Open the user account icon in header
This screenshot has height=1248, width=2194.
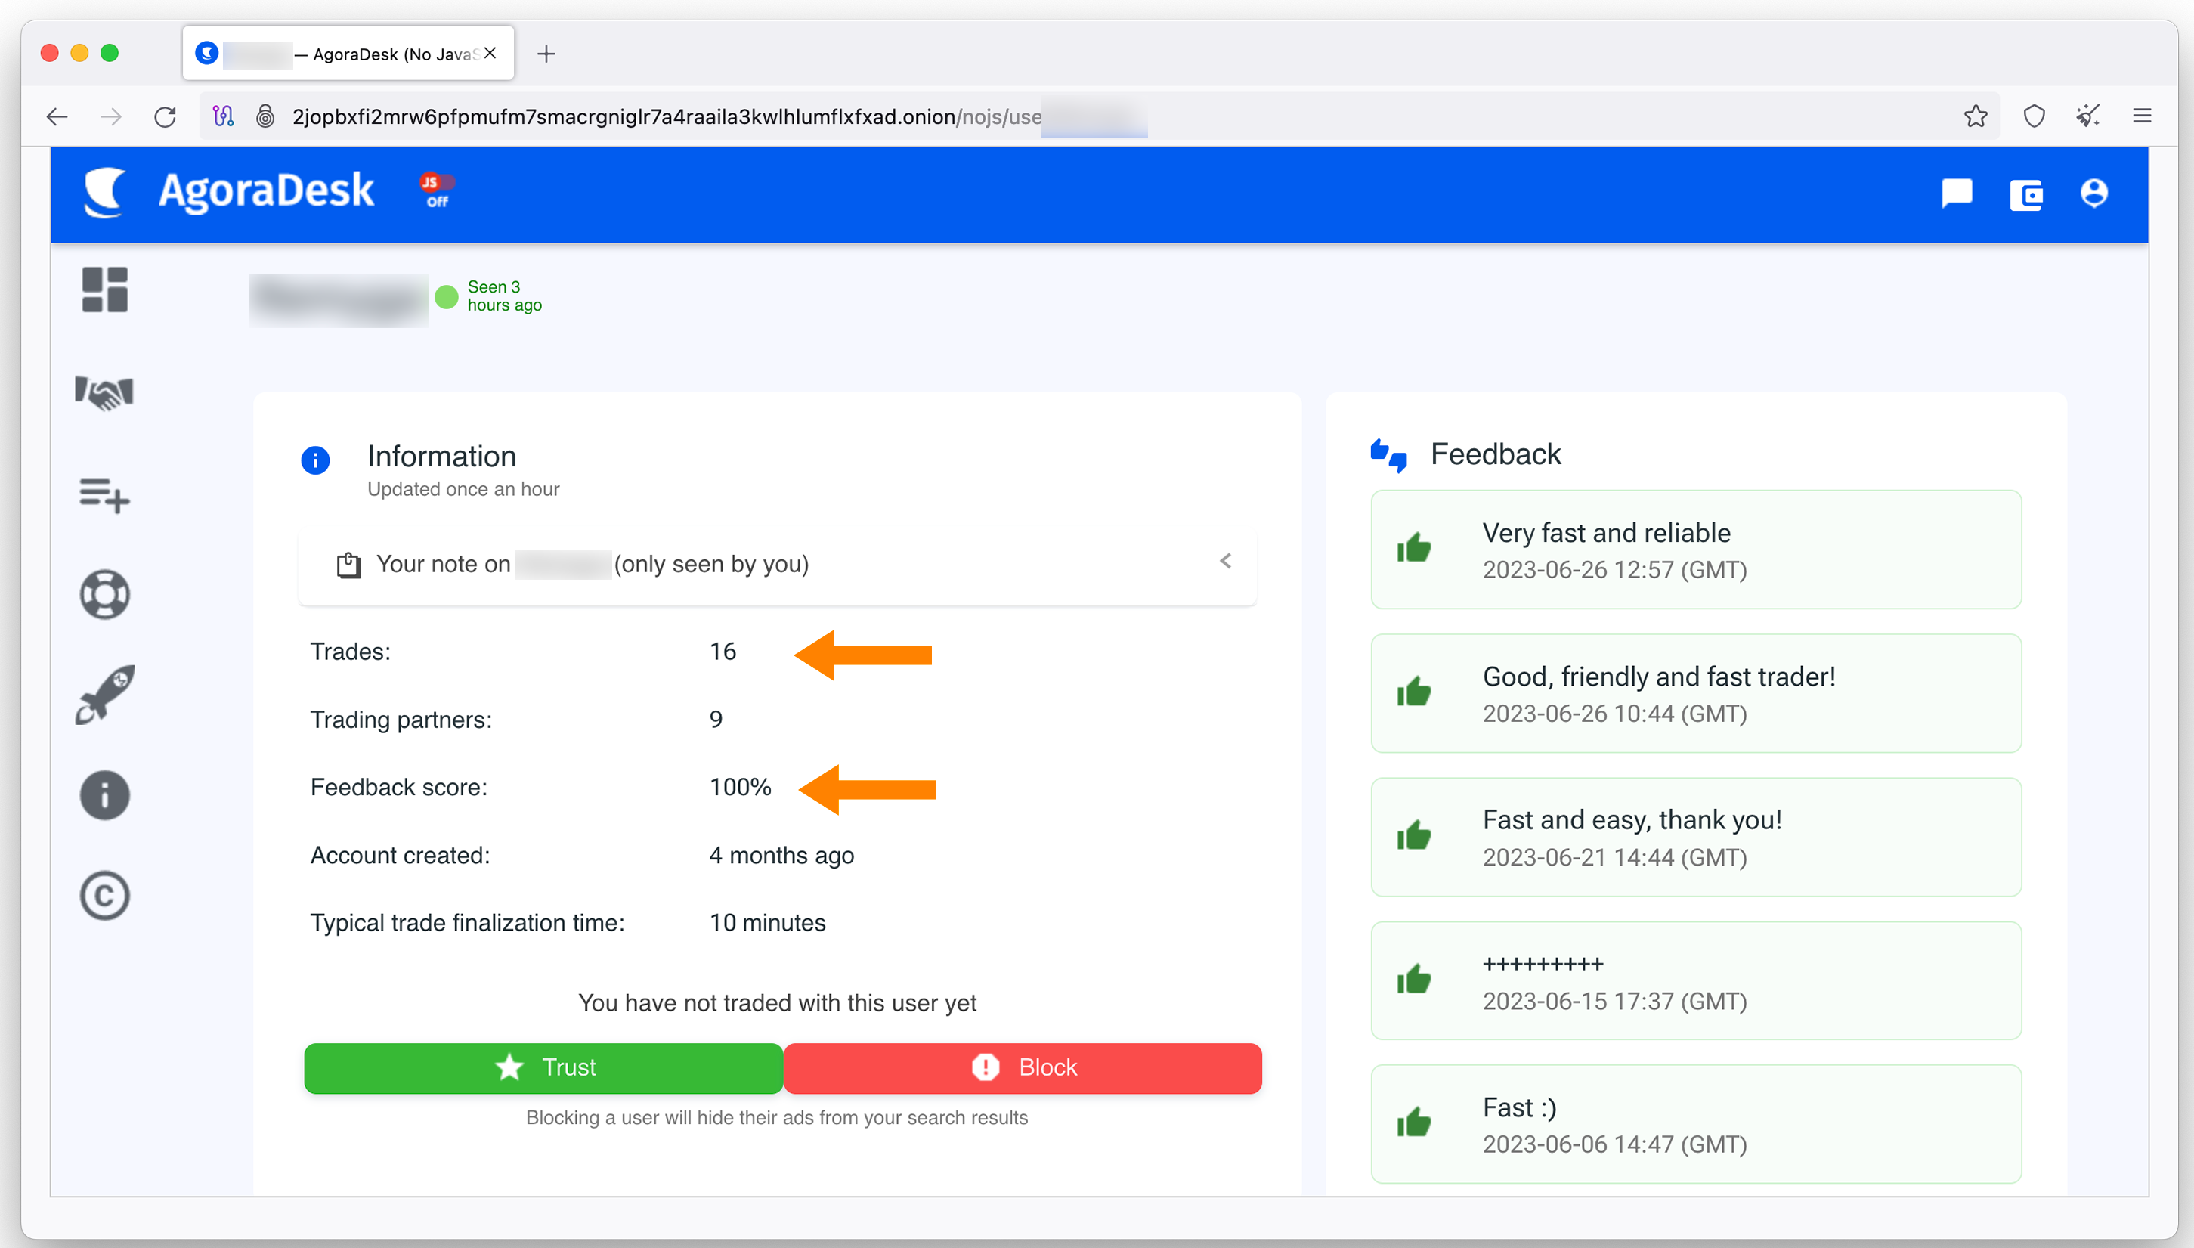tap(2093, 193)
